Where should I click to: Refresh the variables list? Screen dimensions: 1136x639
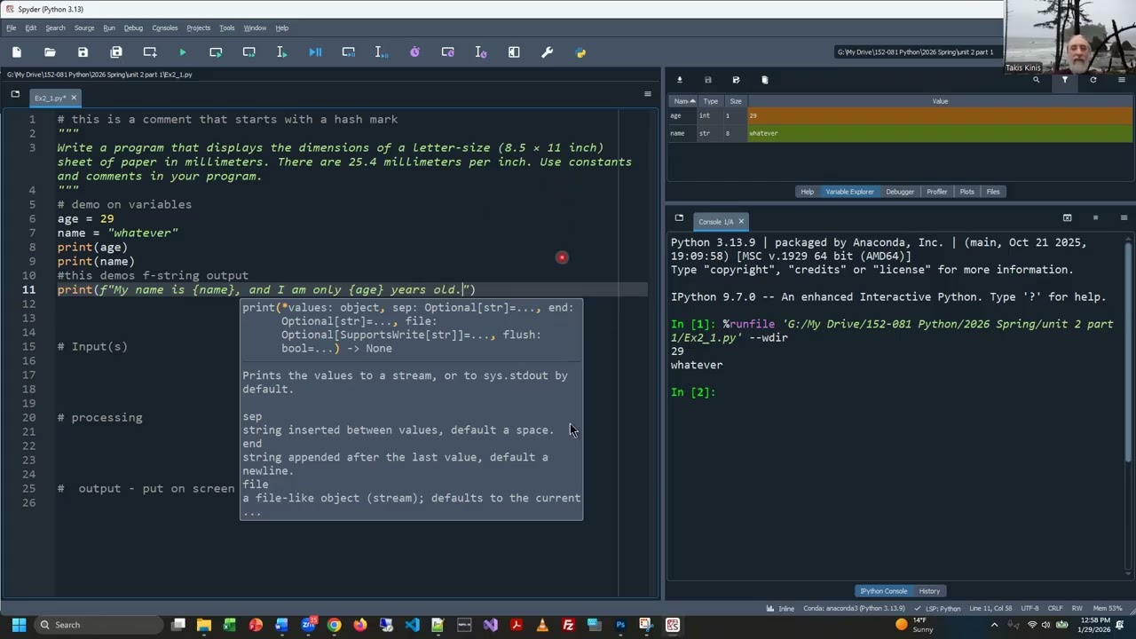tap(1093, 80)
